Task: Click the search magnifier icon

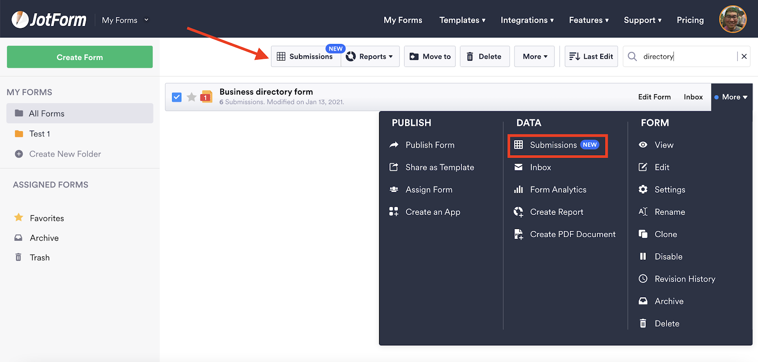Action: pos(632,57)
